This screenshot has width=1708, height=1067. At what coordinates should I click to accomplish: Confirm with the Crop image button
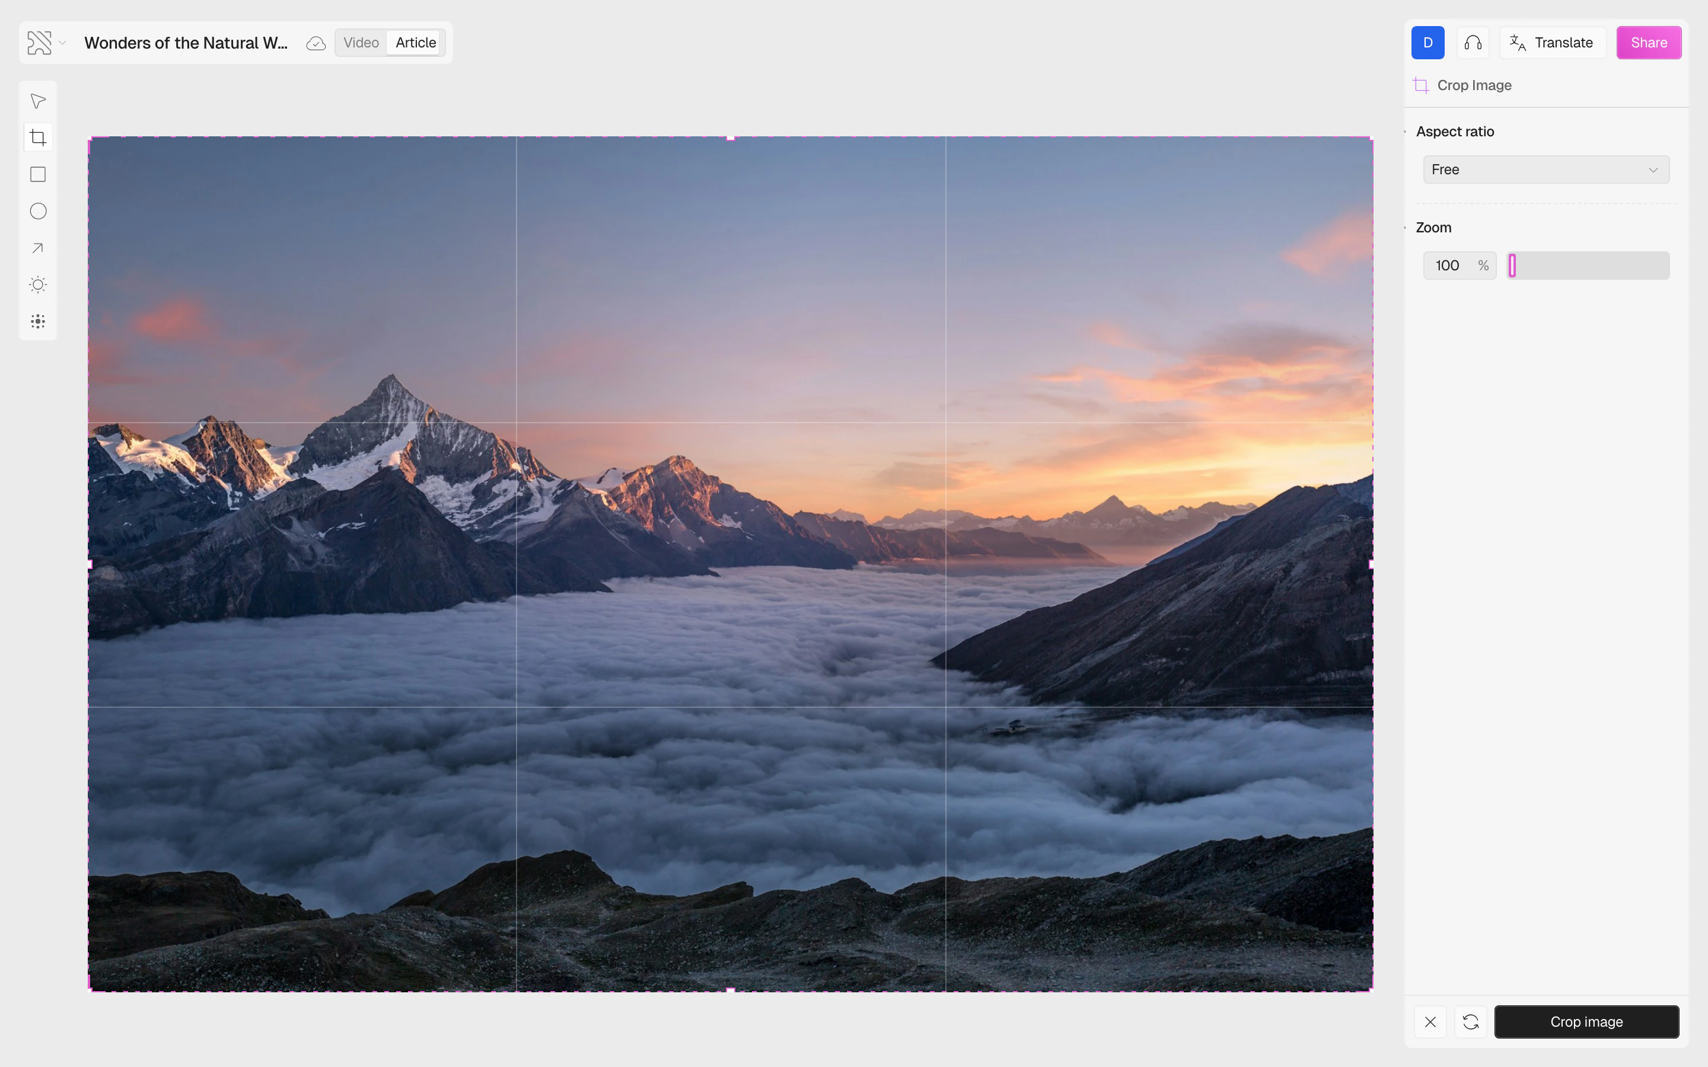tap(1586, 1021)
